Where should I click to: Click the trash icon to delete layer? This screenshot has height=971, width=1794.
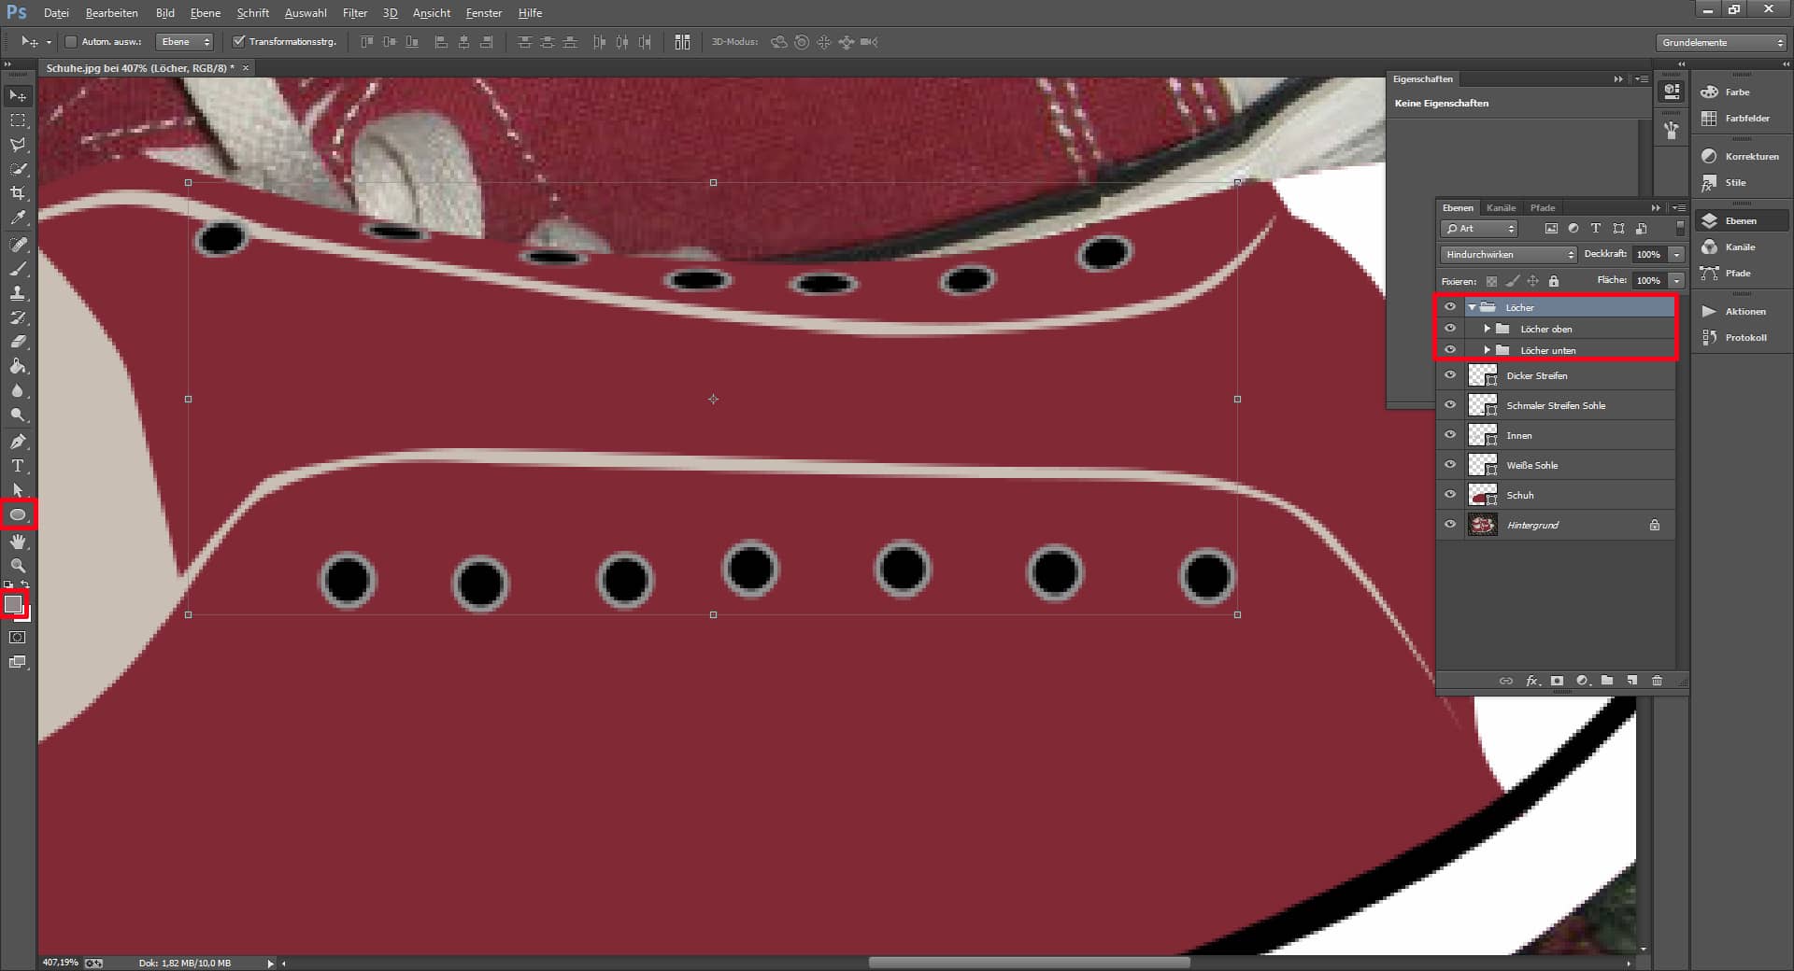click(x=1657, y=681)
